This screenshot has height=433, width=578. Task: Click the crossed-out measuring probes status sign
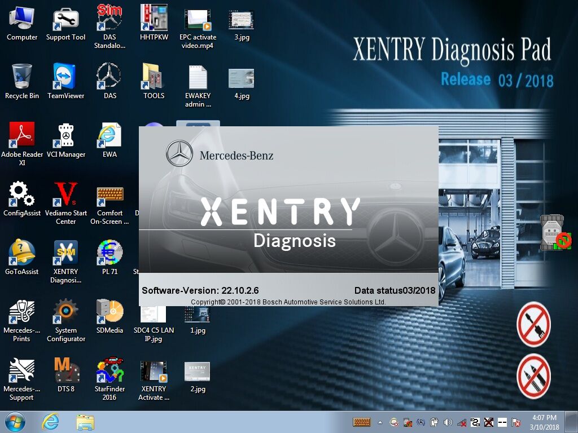pyautogui.click(x=533, y=376)
